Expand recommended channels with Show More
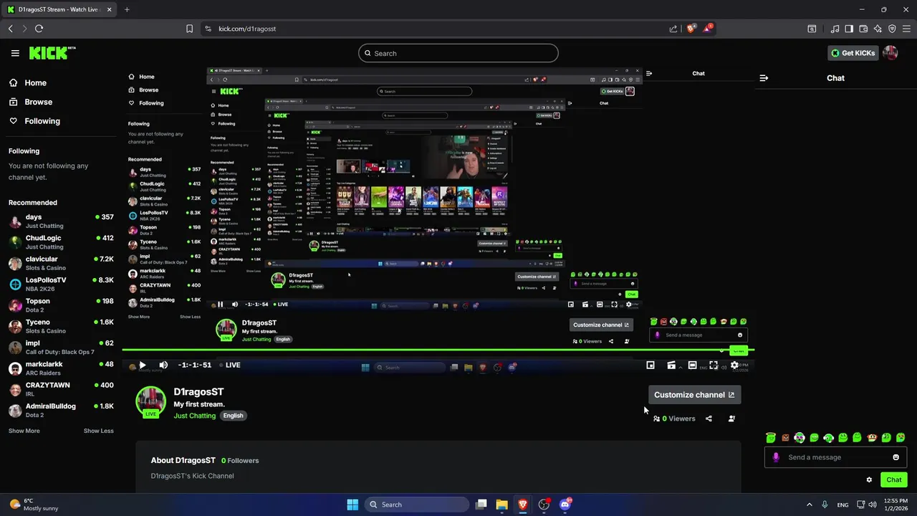The width and height of the screenshot is (917, 516). pyautogui.click(x=24, y=431)
